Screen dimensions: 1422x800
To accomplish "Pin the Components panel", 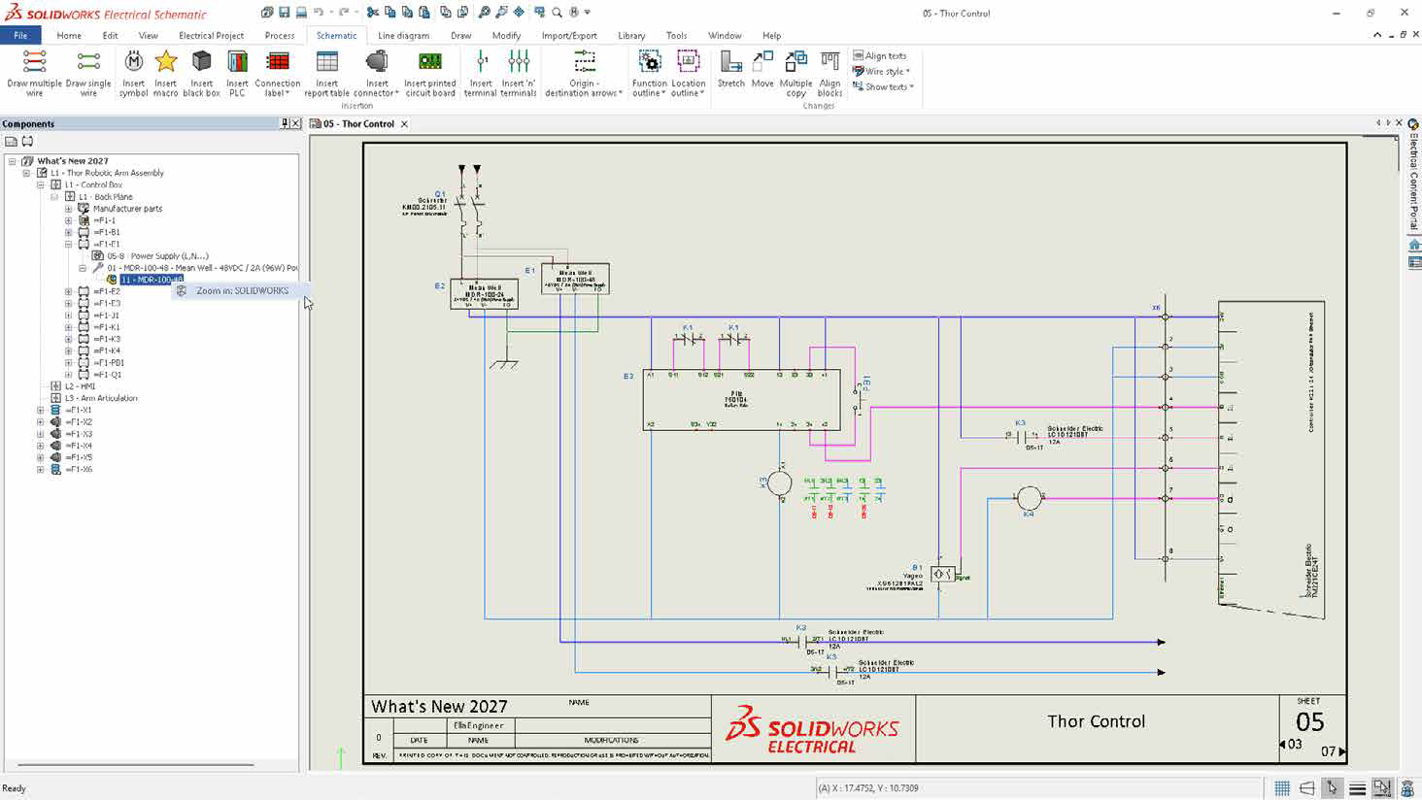I will pos(285,123).
